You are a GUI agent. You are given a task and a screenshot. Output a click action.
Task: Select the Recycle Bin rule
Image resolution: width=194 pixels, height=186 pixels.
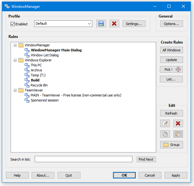coord(39,85)
